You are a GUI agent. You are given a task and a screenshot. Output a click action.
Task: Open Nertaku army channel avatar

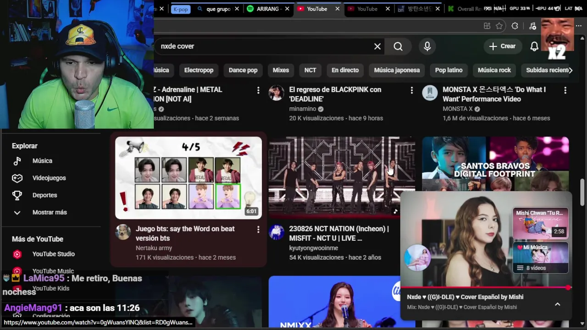click(122, 232)
